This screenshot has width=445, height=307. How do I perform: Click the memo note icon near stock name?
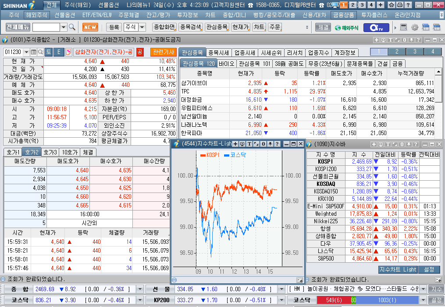68,52
